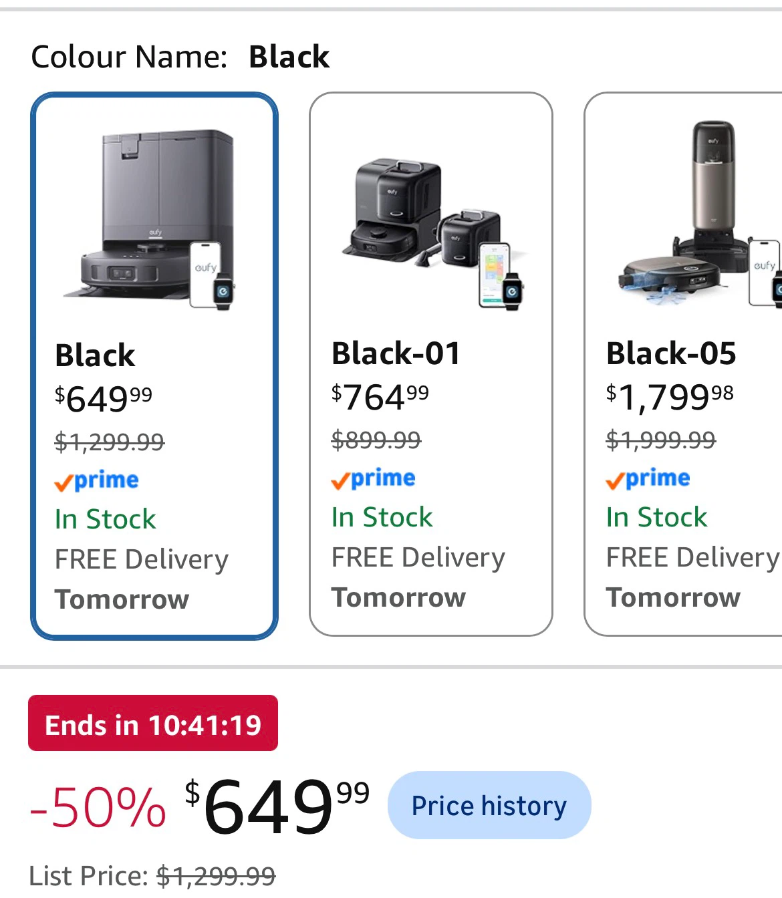Click the -50% discount label
This screenshot has height=898, width=782.
[98, 807]
